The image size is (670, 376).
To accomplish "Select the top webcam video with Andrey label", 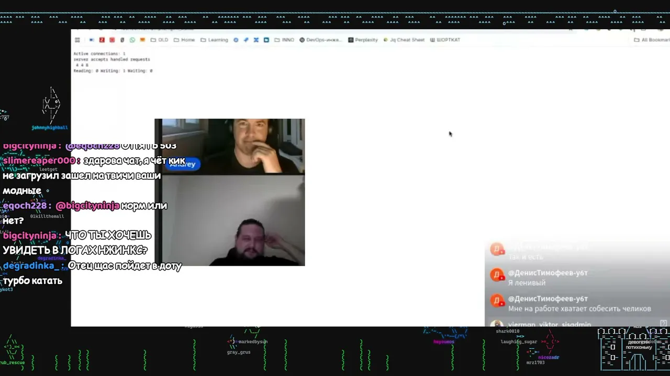I will (x=233, y=146).
